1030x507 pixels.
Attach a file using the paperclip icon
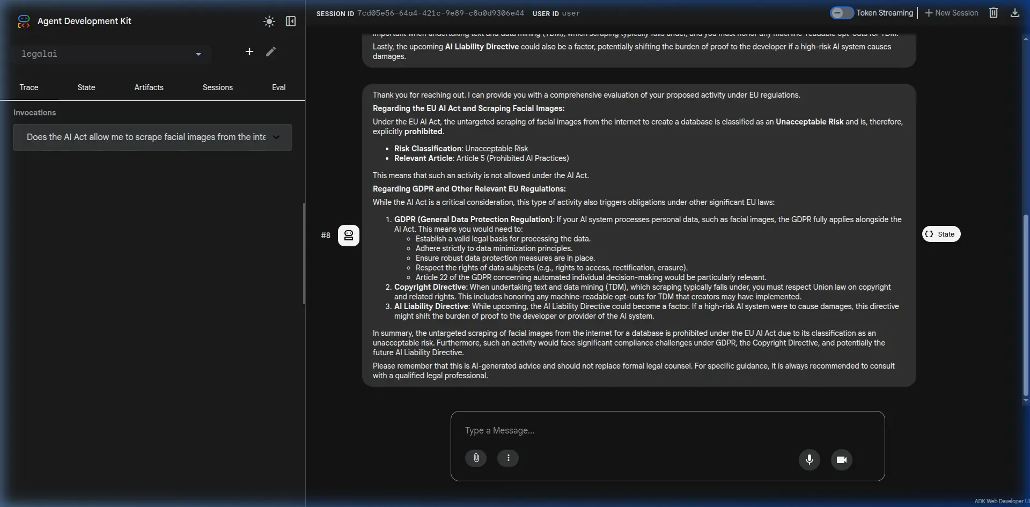[x=476, y=458]
